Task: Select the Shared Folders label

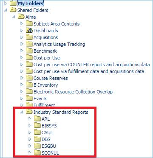Action: pos(33,10)
